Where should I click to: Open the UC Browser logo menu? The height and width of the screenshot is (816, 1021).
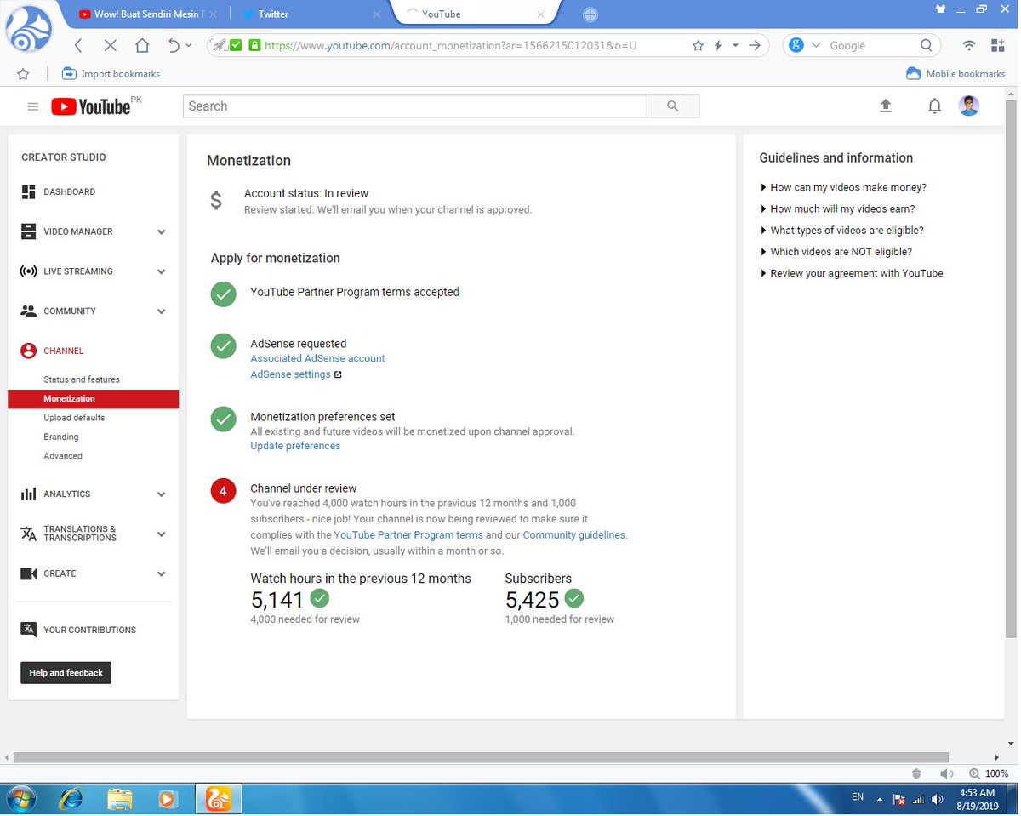(x=29, y=29)
